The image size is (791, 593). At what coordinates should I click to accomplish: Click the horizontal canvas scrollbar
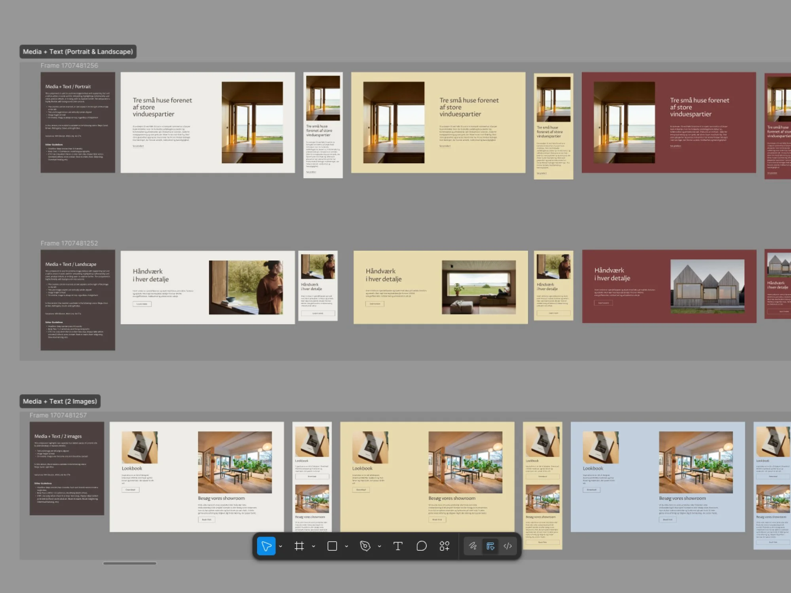[x=130, y=563]
